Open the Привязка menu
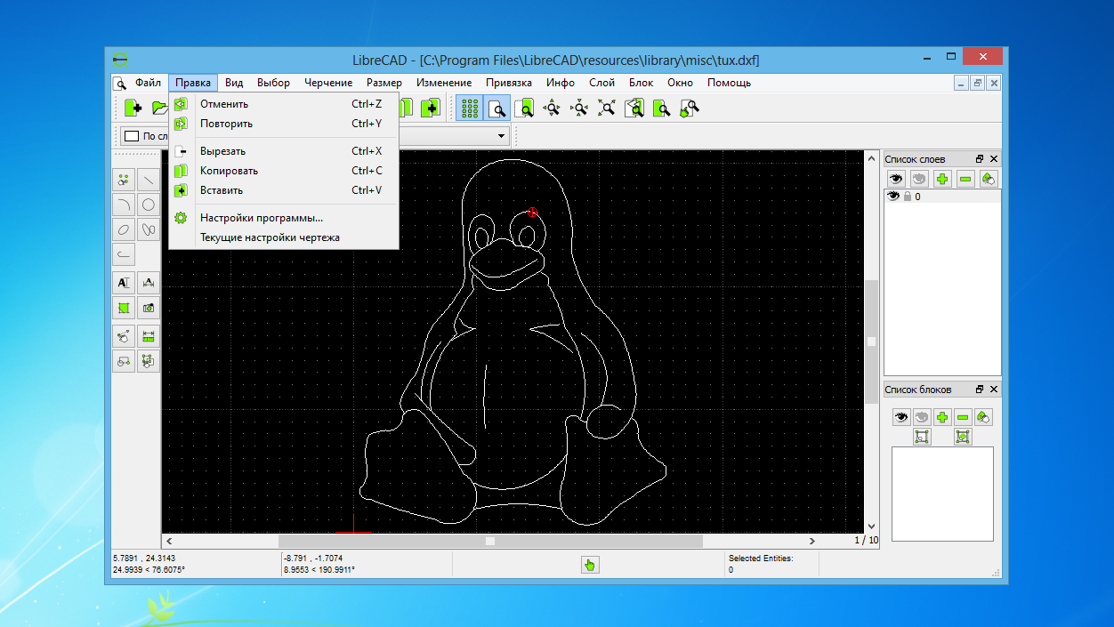 [x=509, y=83]
